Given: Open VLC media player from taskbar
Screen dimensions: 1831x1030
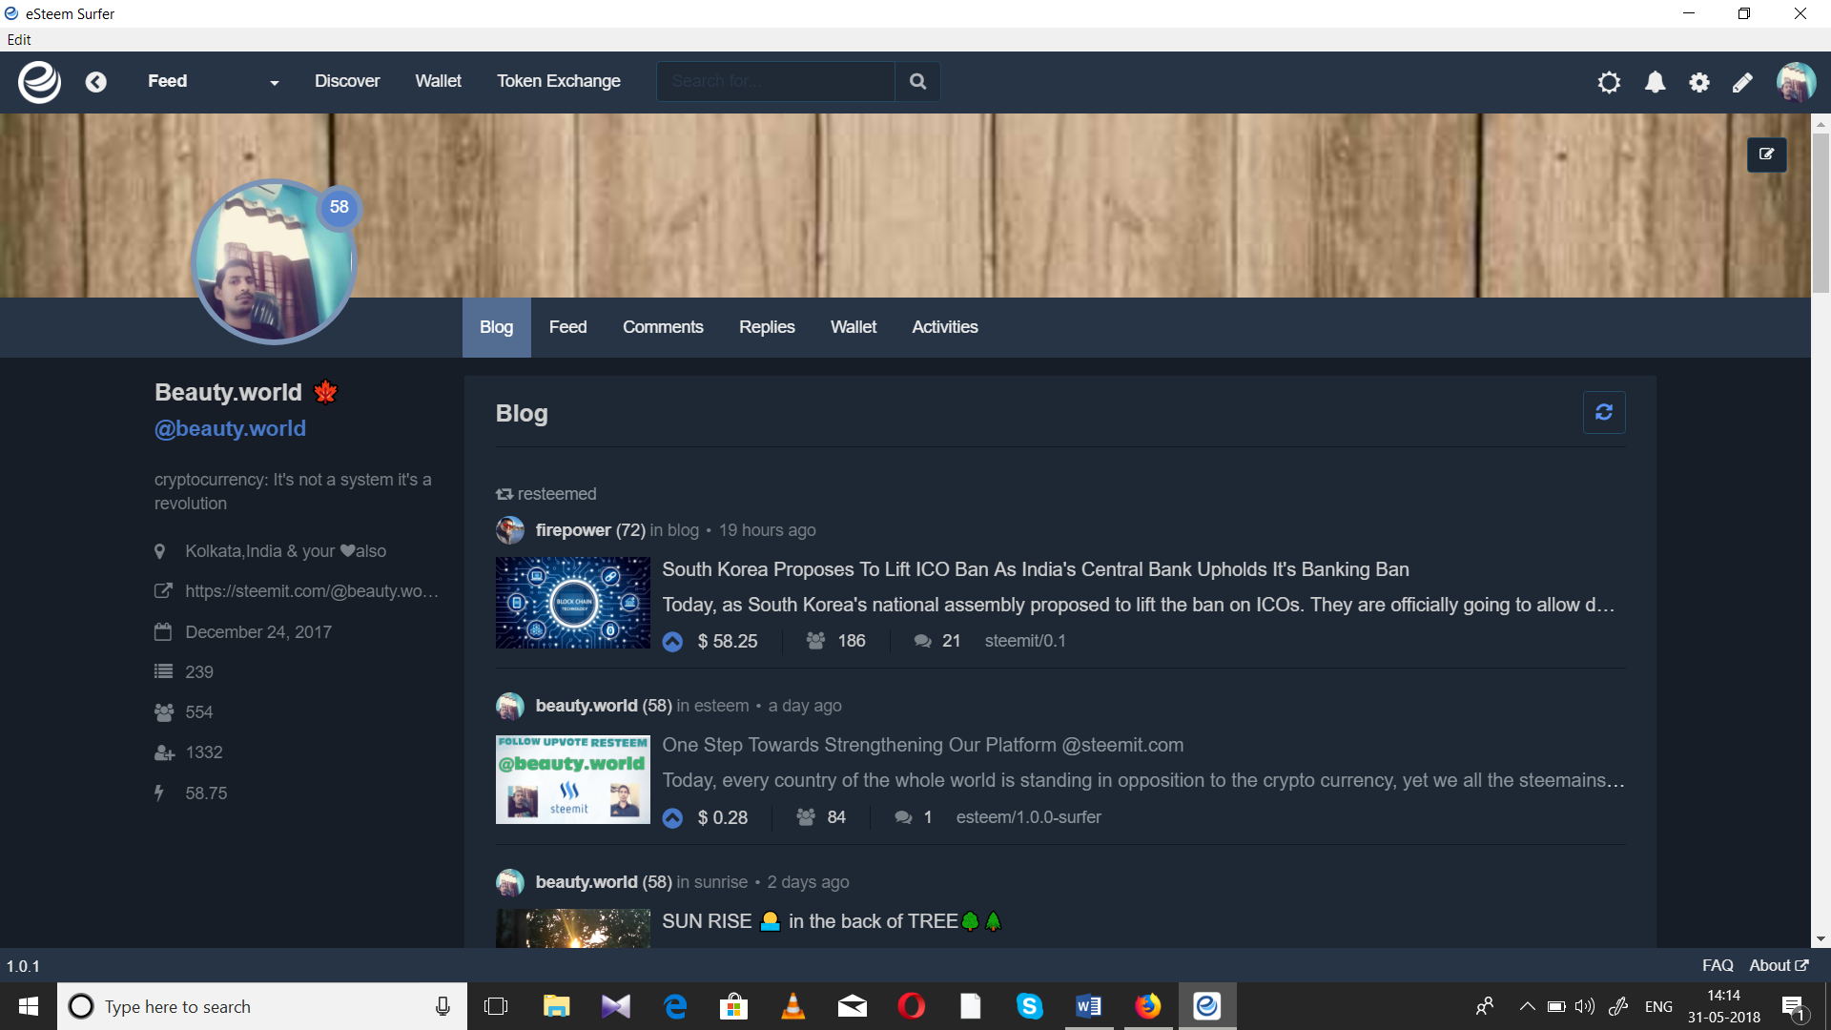Looking at the screenshot, I should 792,1006.
